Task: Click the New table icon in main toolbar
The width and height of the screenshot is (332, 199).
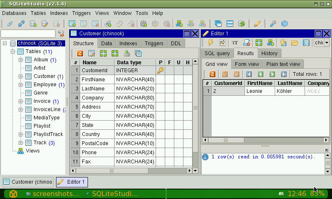Action: pos(72,24)
